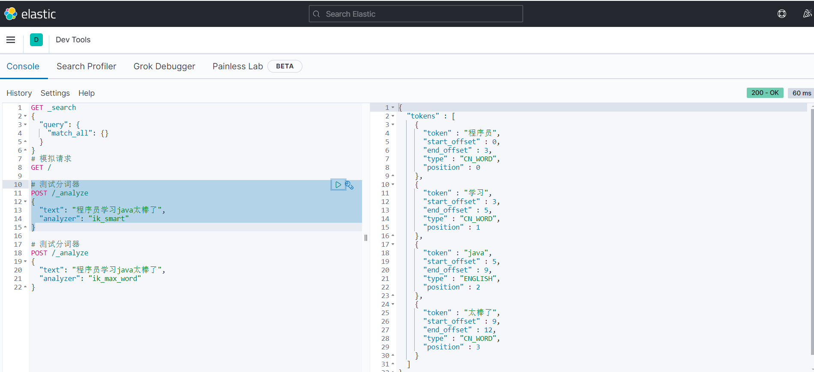Open the hamburger navigation menu
Screen dimensions: 814x372
click(x=11, y=40)
